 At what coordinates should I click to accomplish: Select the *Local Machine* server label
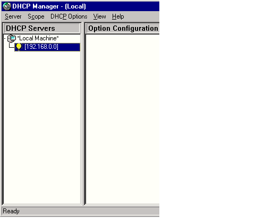click(38, 38)
